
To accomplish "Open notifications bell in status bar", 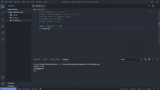I will coord(157,89).
